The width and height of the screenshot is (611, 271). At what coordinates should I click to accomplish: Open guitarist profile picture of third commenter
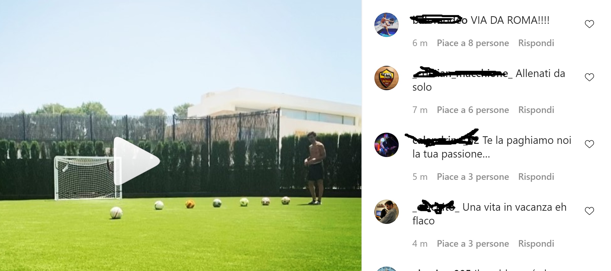coord(387,145)
